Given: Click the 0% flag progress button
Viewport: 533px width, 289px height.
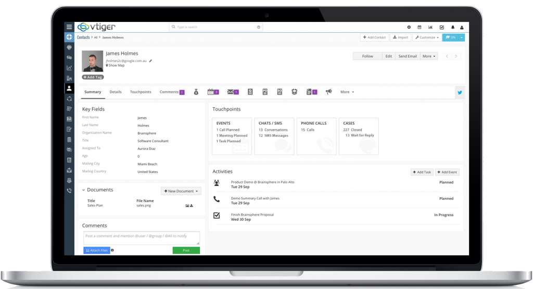Looking at the screenshot, I should click(x=450, y=37).
